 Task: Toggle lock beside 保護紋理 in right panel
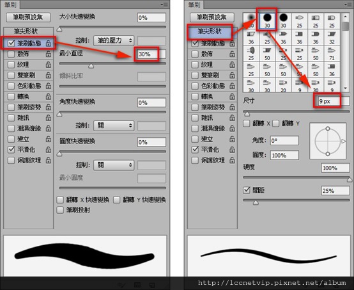click(232, 160)
